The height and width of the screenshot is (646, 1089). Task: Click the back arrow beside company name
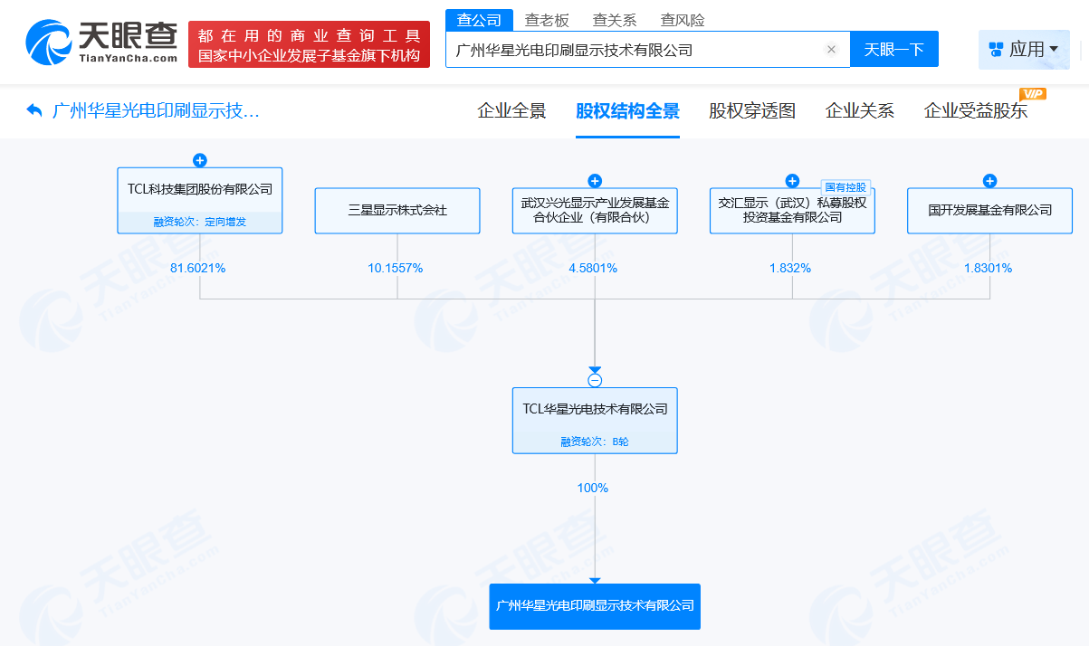[x=34, y=110]
